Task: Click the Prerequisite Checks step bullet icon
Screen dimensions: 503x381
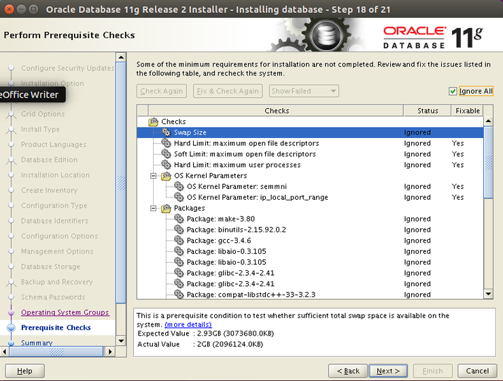Action: click(x=12, y=327)
